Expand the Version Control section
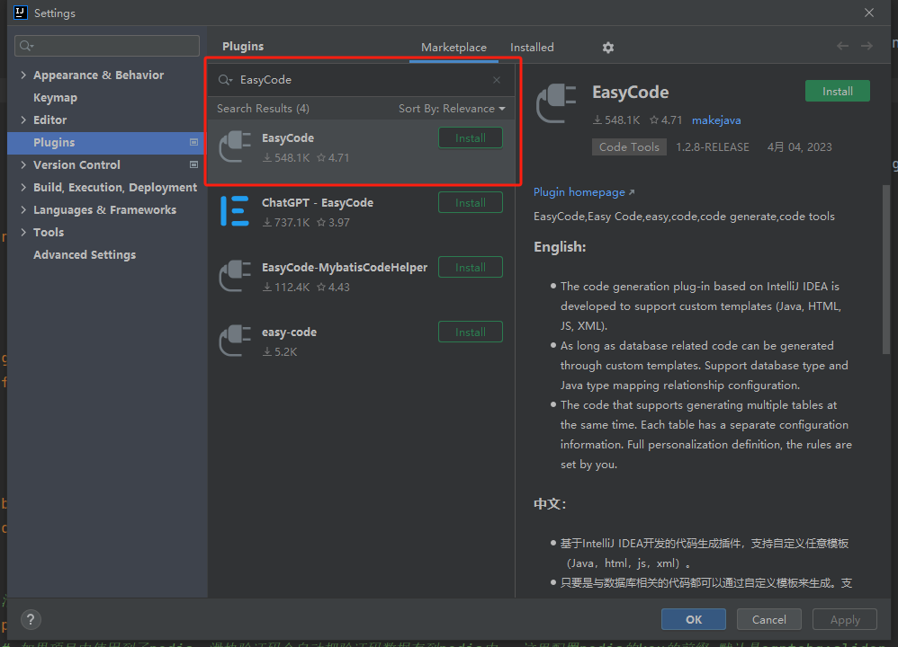This screenshot has height=647, width=898. pos(23,164)
